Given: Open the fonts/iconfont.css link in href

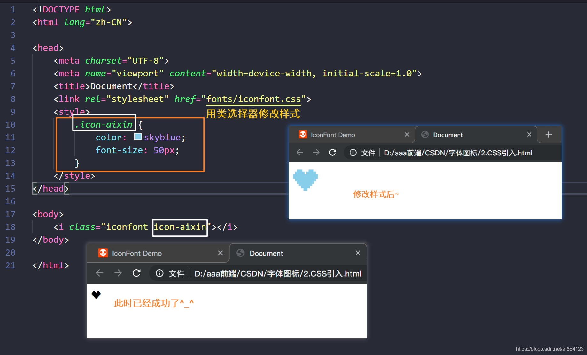Looking at the screenshot, I should coord(254,99).
